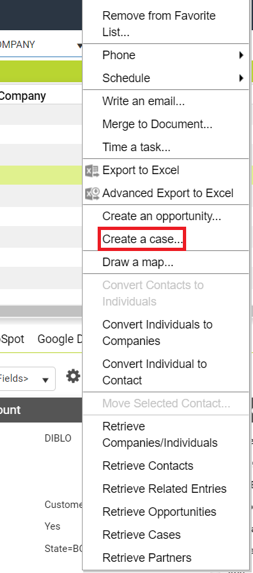Image resolution: width=253 pixels, height=573 pixels.
Task: Choose Retrieve Related Entries option
Action: point(165,489)
